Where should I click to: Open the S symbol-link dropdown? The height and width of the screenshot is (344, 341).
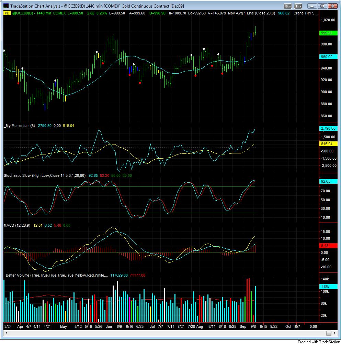(x=287, y=6)
